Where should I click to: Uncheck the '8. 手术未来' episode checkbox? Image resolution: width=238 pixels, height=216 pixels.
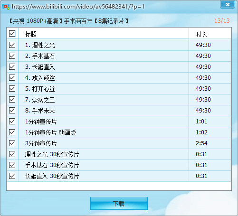coord(12,111)
